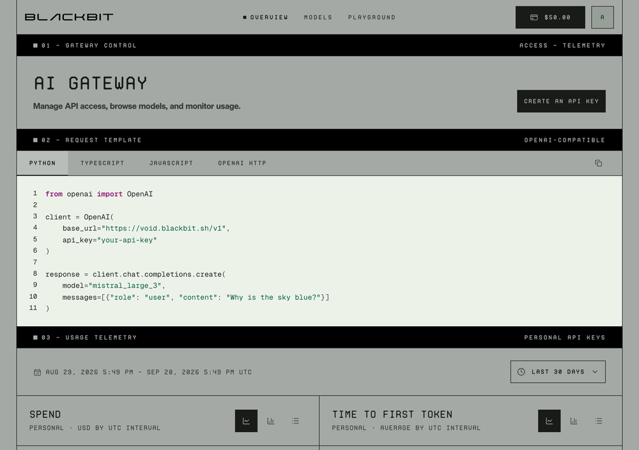The height and width of the screenshot is (450, 639).
Task: Click the '03 - USAGE TELEMETRY' section header
Action: click(x=85, y=338)
